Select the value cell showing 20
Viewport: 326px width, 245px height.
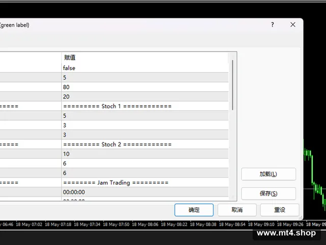click(145, 96)
